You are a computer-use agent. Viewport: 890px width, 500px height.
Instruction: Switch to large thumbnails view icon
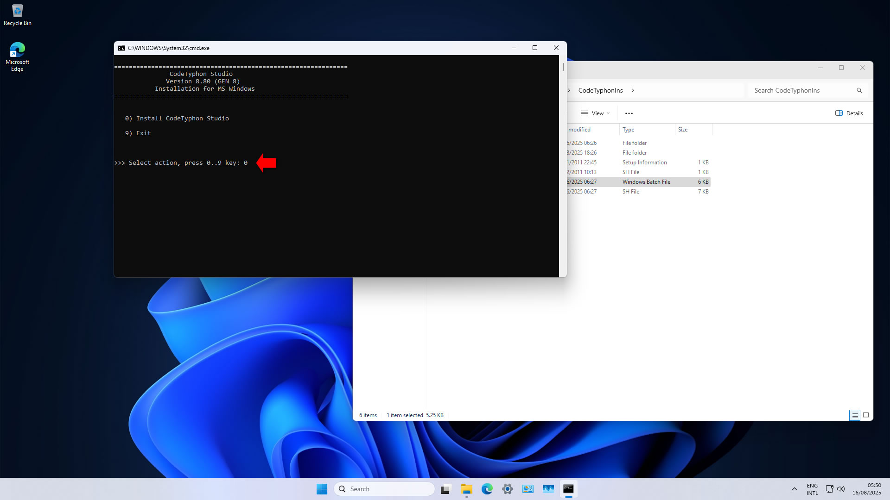[865, 415]
